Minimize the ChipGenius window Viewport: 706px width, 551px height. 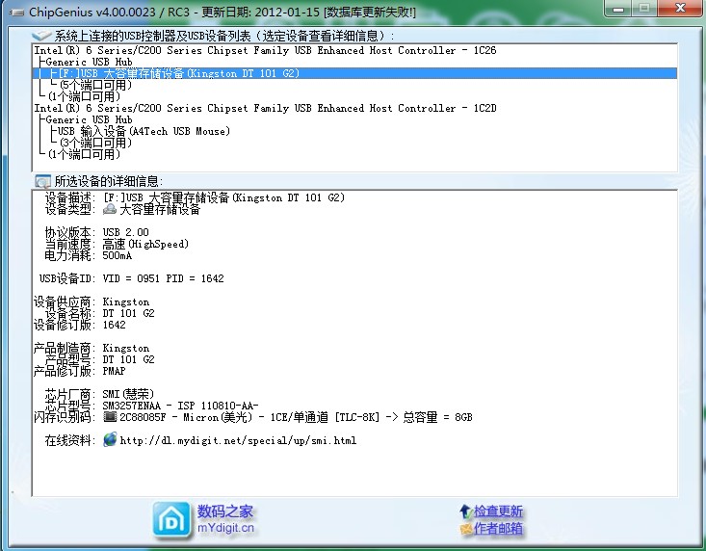click(x=617, y=8)
